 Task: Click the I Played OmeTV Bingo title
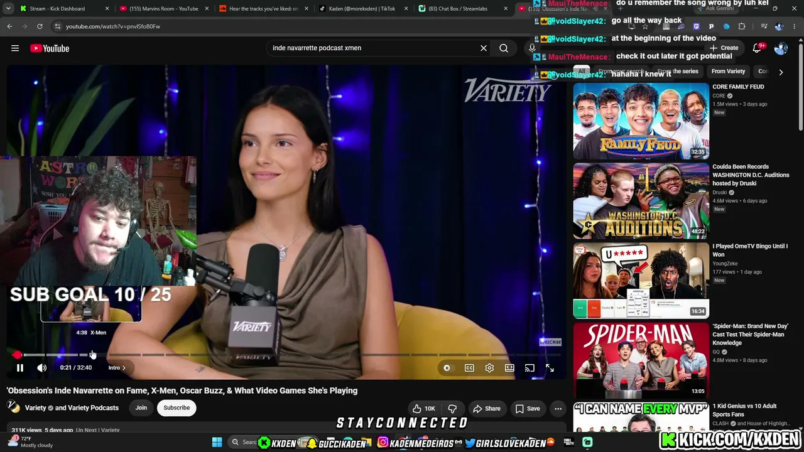tap(750, 250)
